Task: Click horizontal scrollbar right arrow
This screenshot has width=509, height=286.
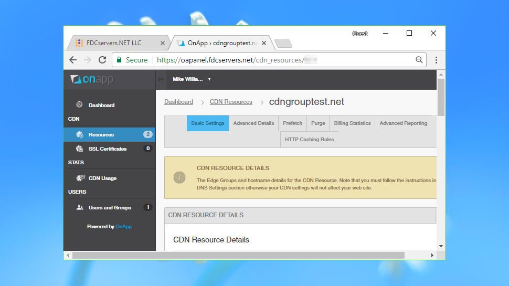Action: pyautogui.click(x=432, y=255)
